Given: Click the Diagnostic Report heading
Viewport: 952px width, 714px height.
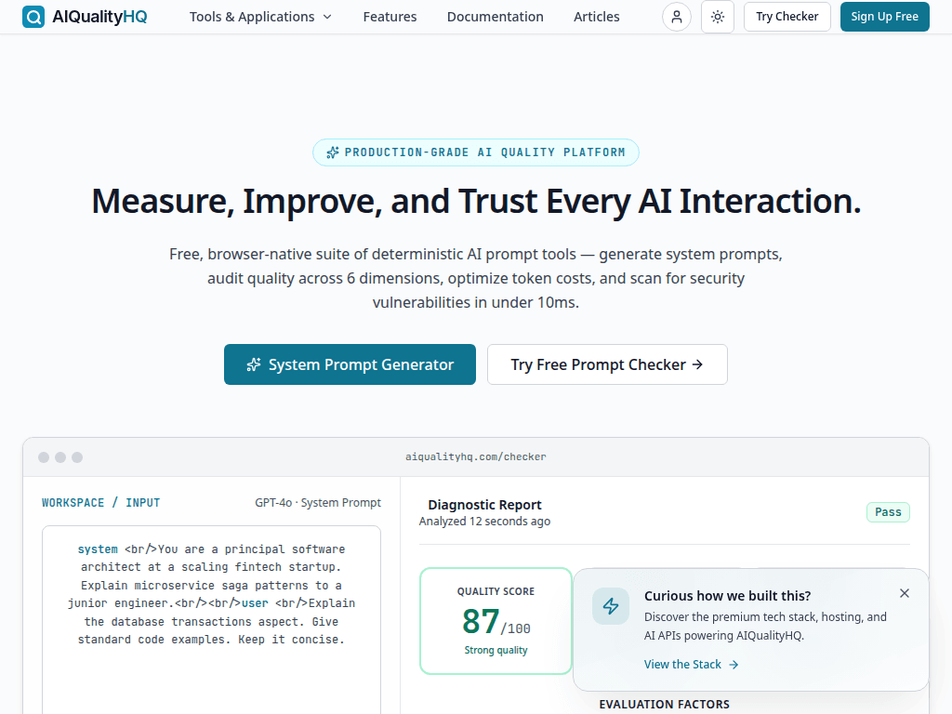Looking at the screenshot, I should [x=484, y=505].
